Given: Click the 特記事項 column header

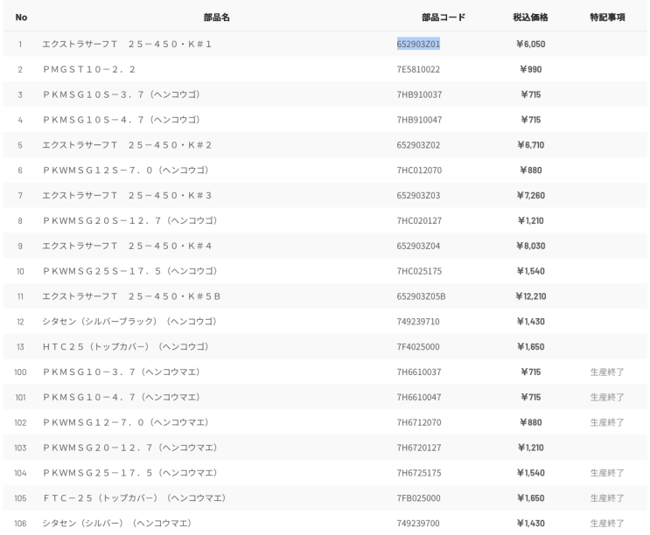Looking at the screenshot, I should (607, 17).
